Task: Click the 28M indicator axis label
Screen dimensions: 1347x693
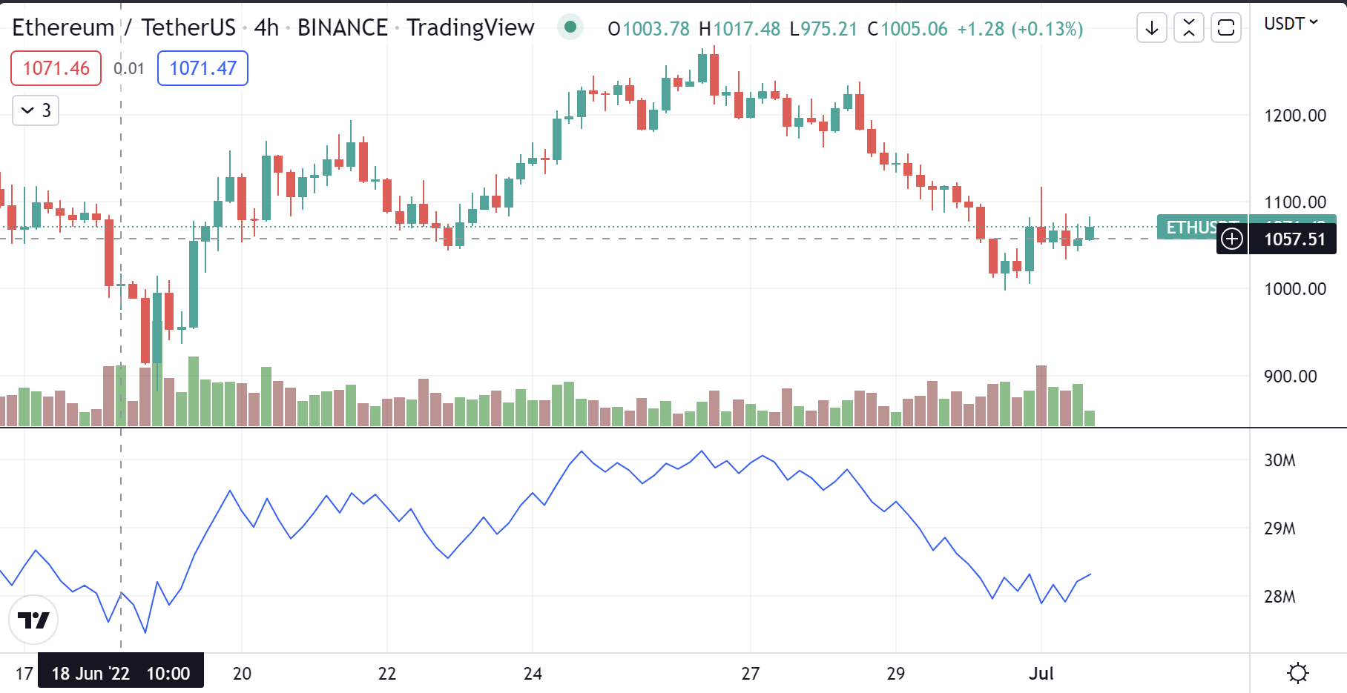Action: tap(1280, 597)
